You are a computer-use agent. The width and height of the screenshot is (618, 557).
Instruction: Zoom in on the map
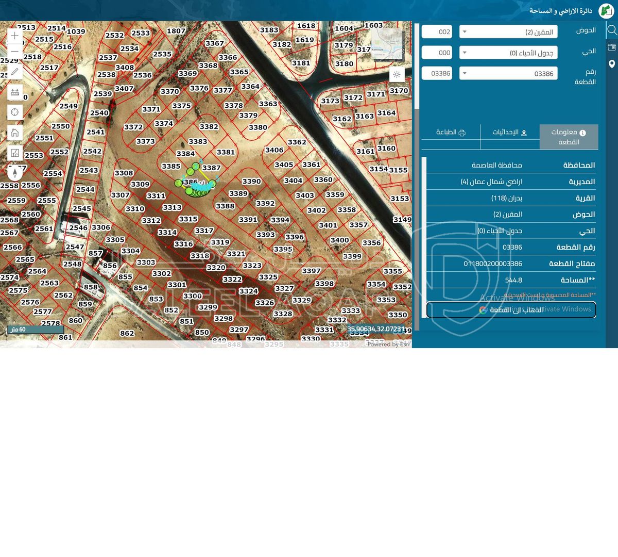pyautogui.click(x=14, y=36)
